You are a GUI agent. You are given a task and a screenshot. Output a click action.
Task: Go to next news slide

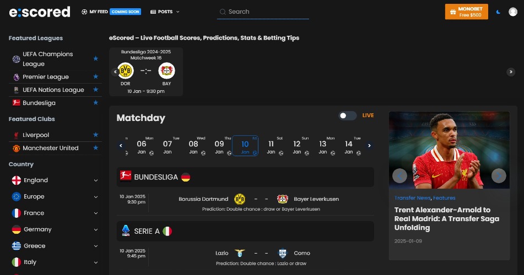(x=499, y=176)
